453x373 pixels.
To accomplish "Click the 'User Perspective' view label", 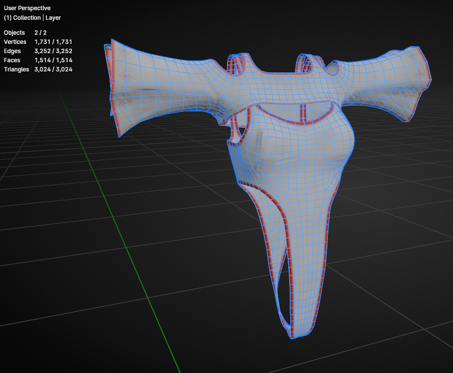I will pyautogui.click(x=27, y=8).
